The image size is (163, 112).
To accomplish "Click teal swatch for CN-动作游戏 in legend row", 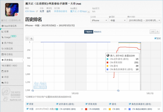I will (x=57, y=109).
